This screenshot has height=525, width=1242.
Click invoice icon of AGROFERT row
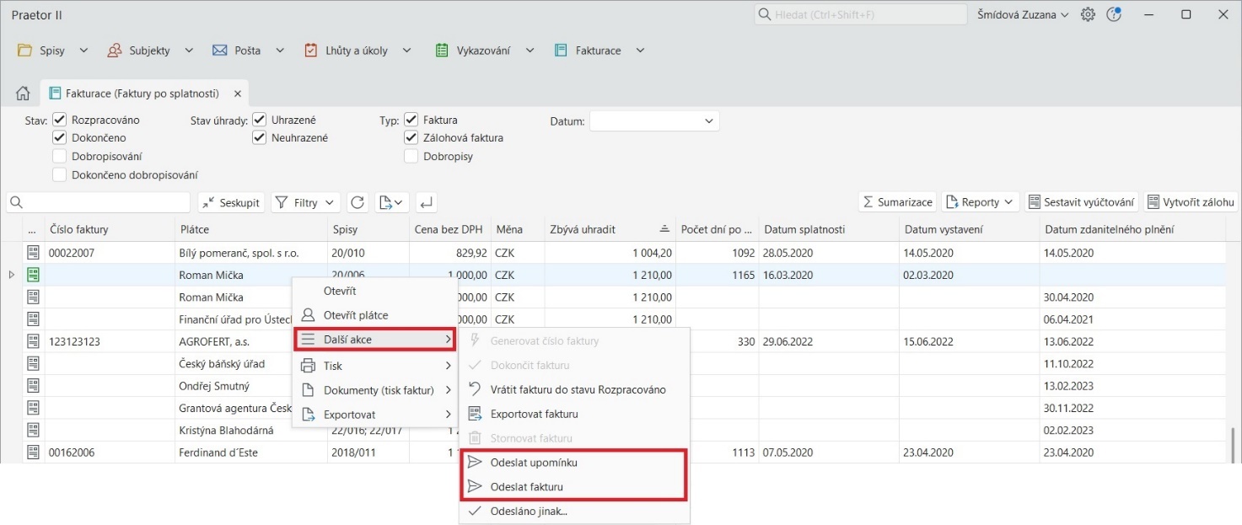click(34, 341)
